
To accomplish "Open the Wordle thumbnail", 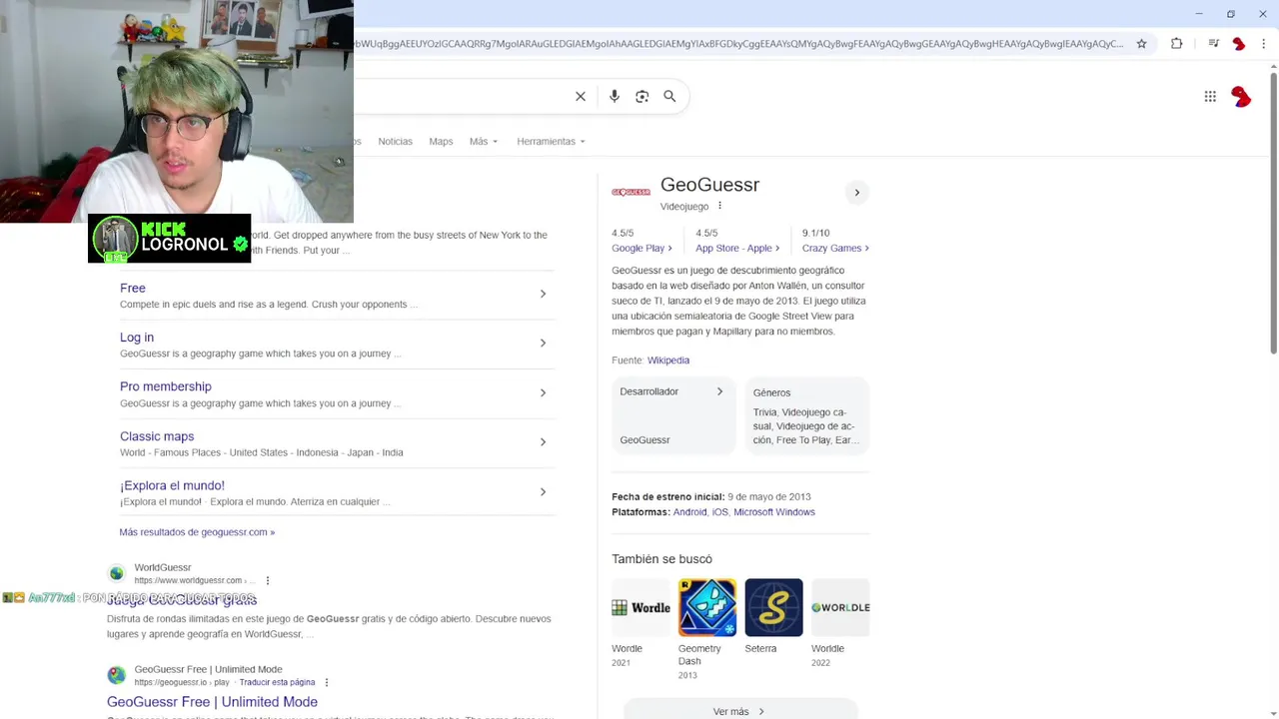I will click(640, 607).
